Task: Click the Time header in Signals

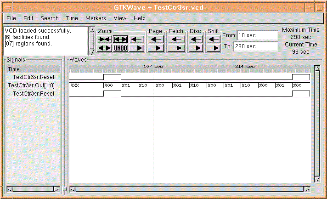Action: click(x=34, y=69)
